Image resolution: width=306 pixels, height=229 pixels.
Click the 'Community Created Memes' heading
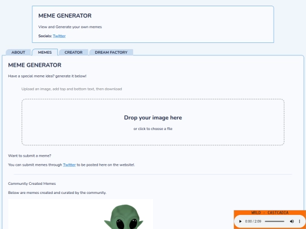coord(32,184)
